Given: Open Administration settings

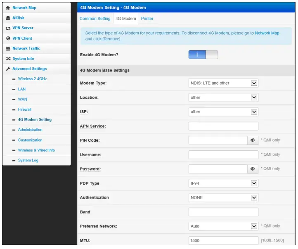Looking at the screenshot, I should (30, 130).
